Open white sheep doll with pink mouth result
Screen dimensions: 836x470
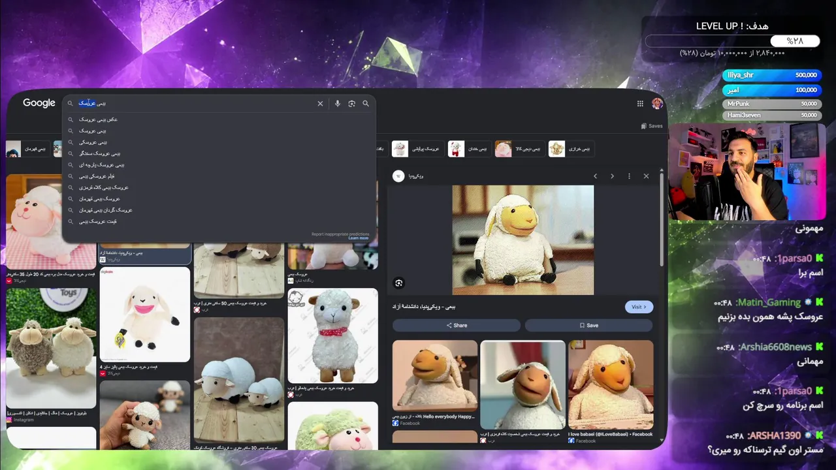pos(145,315)
